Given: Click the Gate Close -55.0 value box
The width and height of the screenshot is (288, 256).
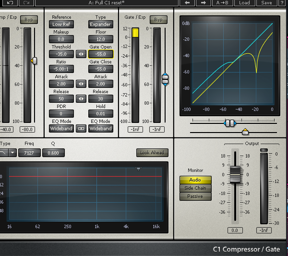Looking at the screenshot, I should (100, 69).
